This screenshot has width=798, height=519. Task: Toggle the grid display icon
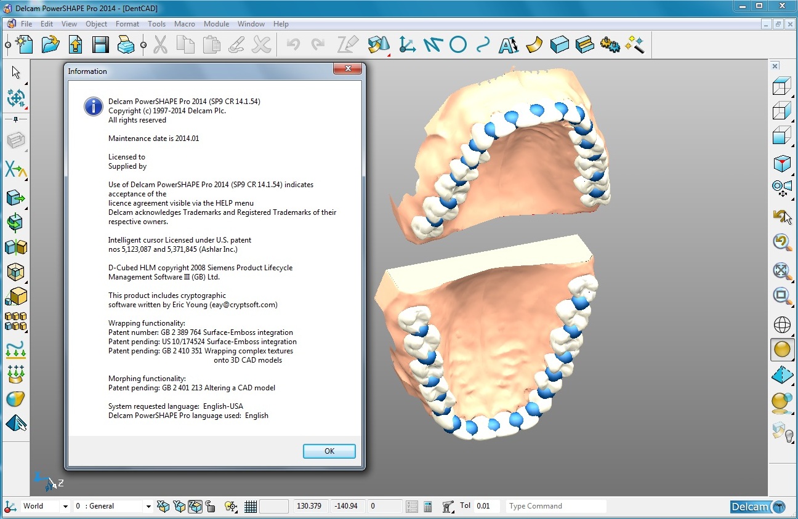pyautogui.click(x=250, y=506)
